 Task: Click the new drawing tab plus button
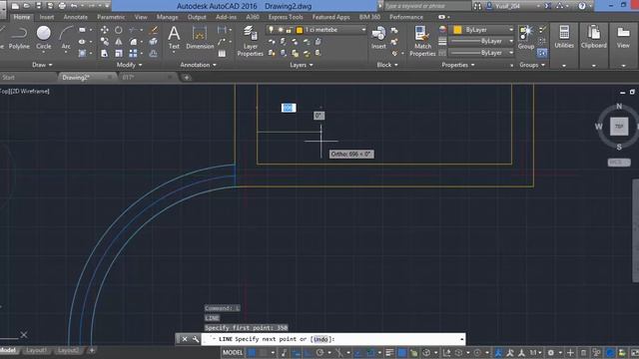pyautogui.click(x=187, y=77)
